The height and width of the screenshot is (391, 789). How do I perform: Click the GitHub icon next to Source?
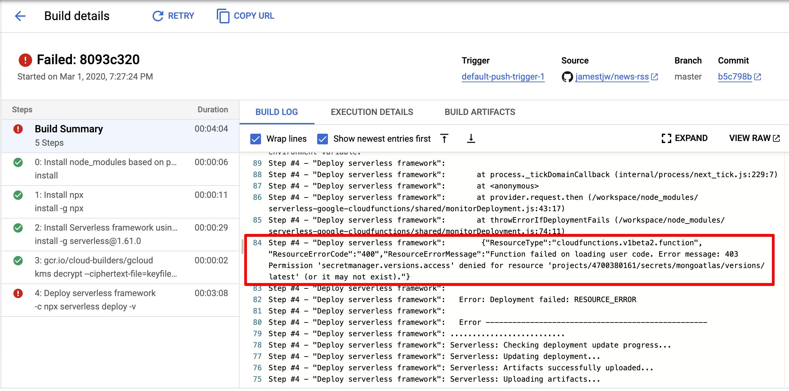tap(567, 77)
